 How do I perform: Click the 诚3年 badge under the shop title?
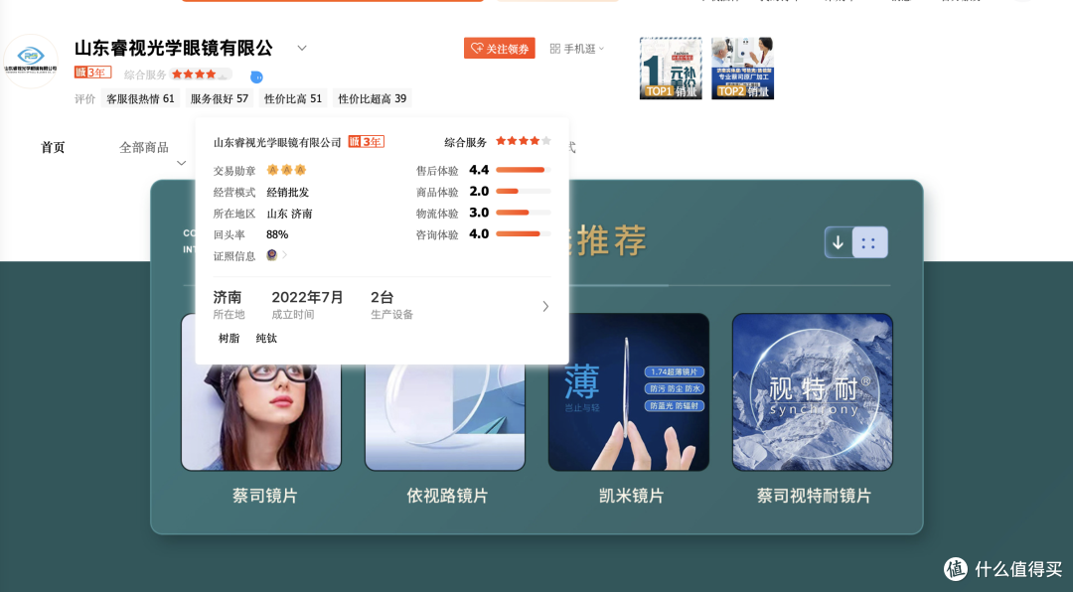[92, 73]
